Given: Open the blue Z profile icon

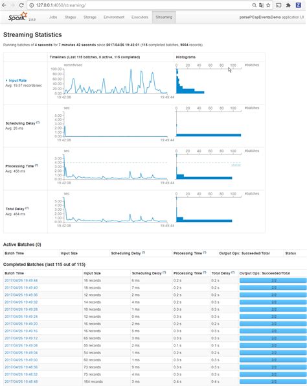Looking at the screenshot, I should 299,5.
